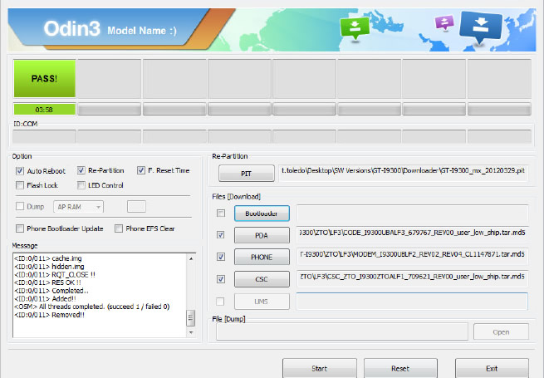Click the PDA file path field
The width and height of the screenshot is (544, 378).
[x=413, y=235]
